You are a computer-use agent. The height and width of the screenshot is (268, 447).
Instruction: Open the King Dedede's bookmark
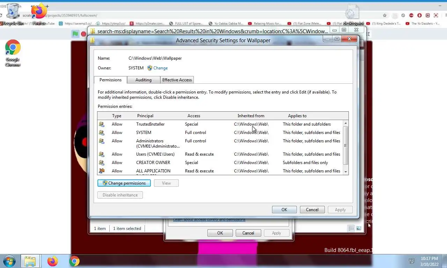(383, 24)
